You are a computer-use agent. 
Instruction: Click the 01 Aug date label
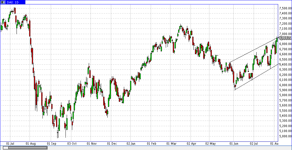(x=31, y=144)
